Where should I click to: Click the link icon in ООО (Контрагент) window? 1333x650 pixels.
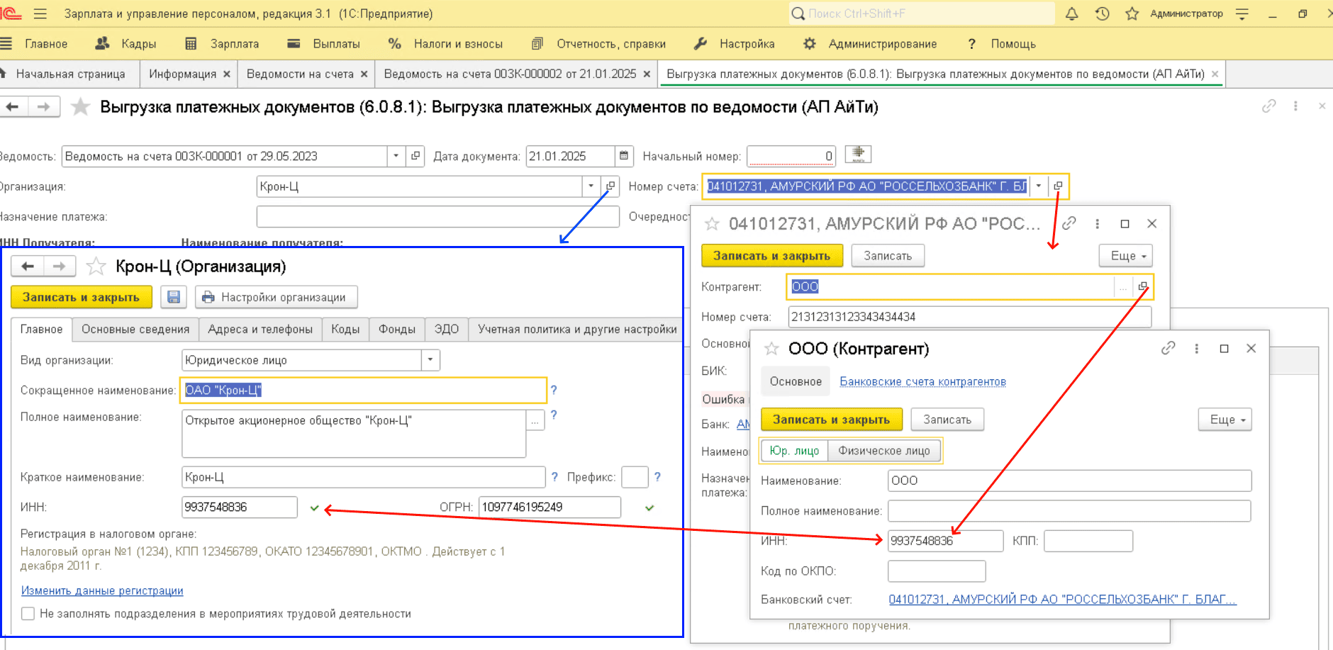click(x=1168, y=348)
